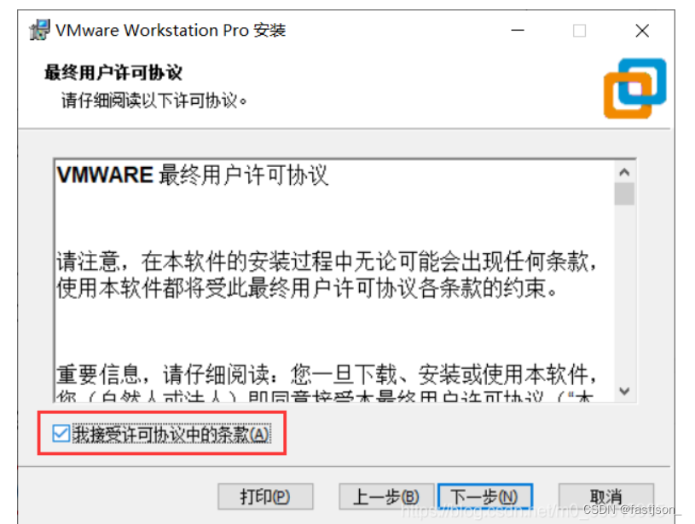Click the VMware Workstation Pro 安装 title text

[171, 31]
